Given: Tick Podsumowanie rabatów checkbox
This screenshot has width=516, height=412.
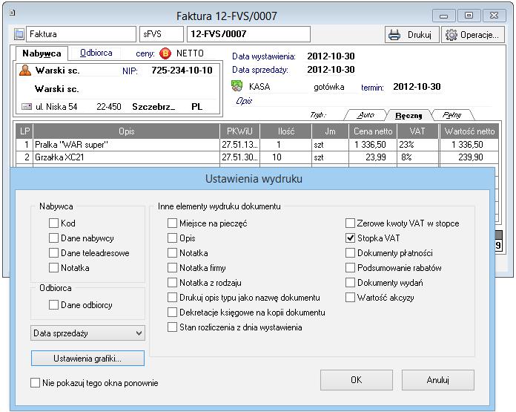Looking at the screenshot, I should (x=350, y=268).
